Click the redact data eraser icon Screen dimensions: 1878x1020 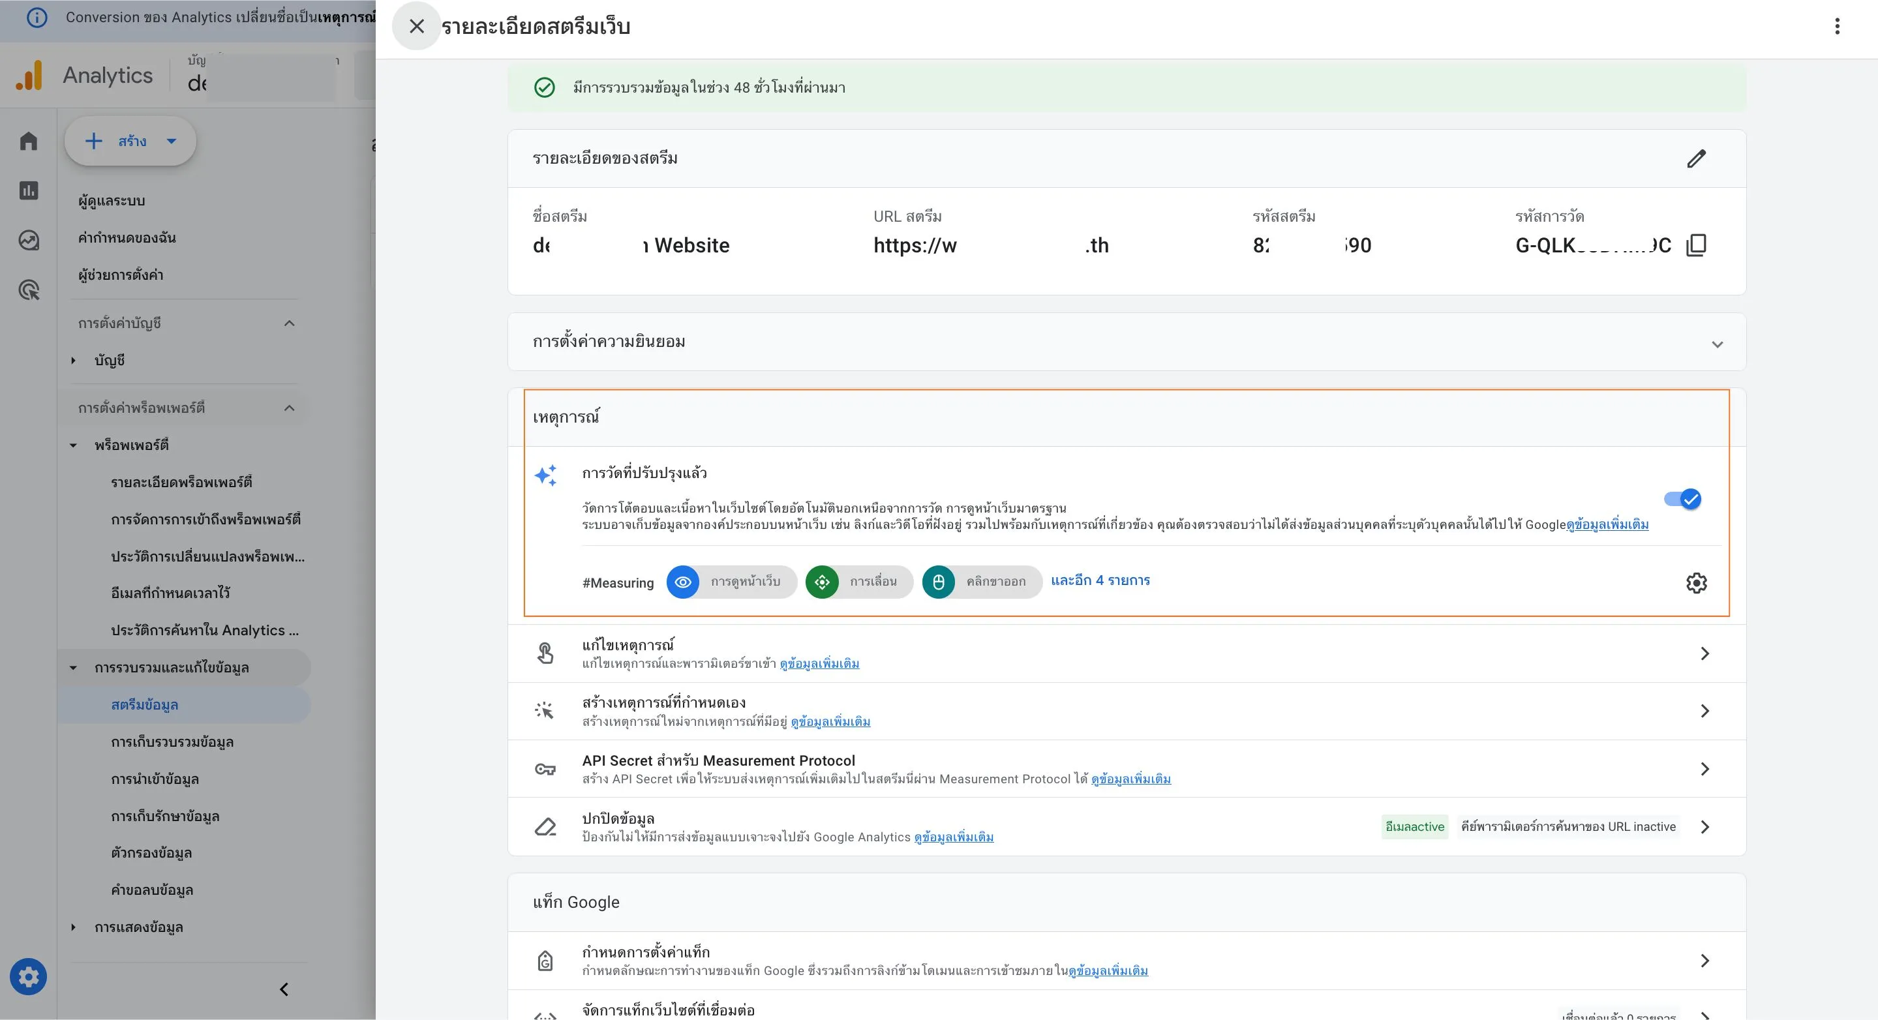[545, 827]
